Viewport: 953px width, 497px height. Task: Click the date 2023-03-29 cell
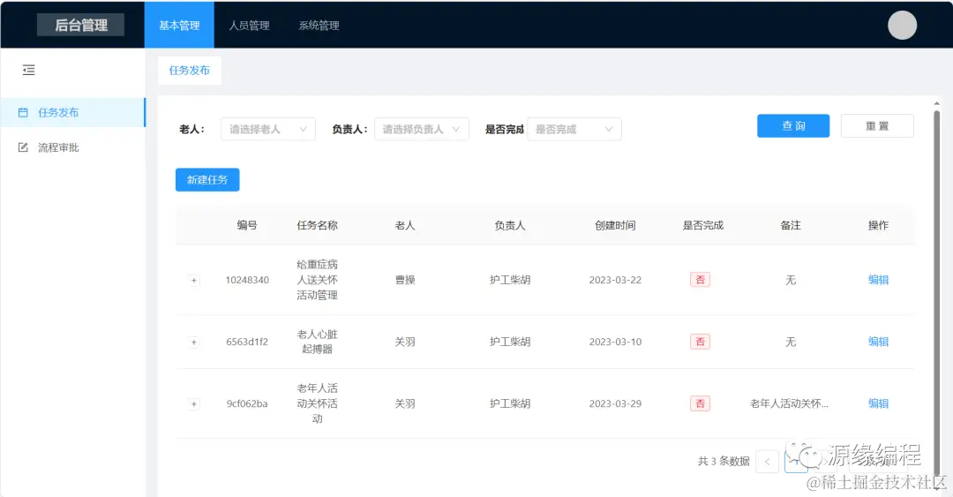pos(615,403)
